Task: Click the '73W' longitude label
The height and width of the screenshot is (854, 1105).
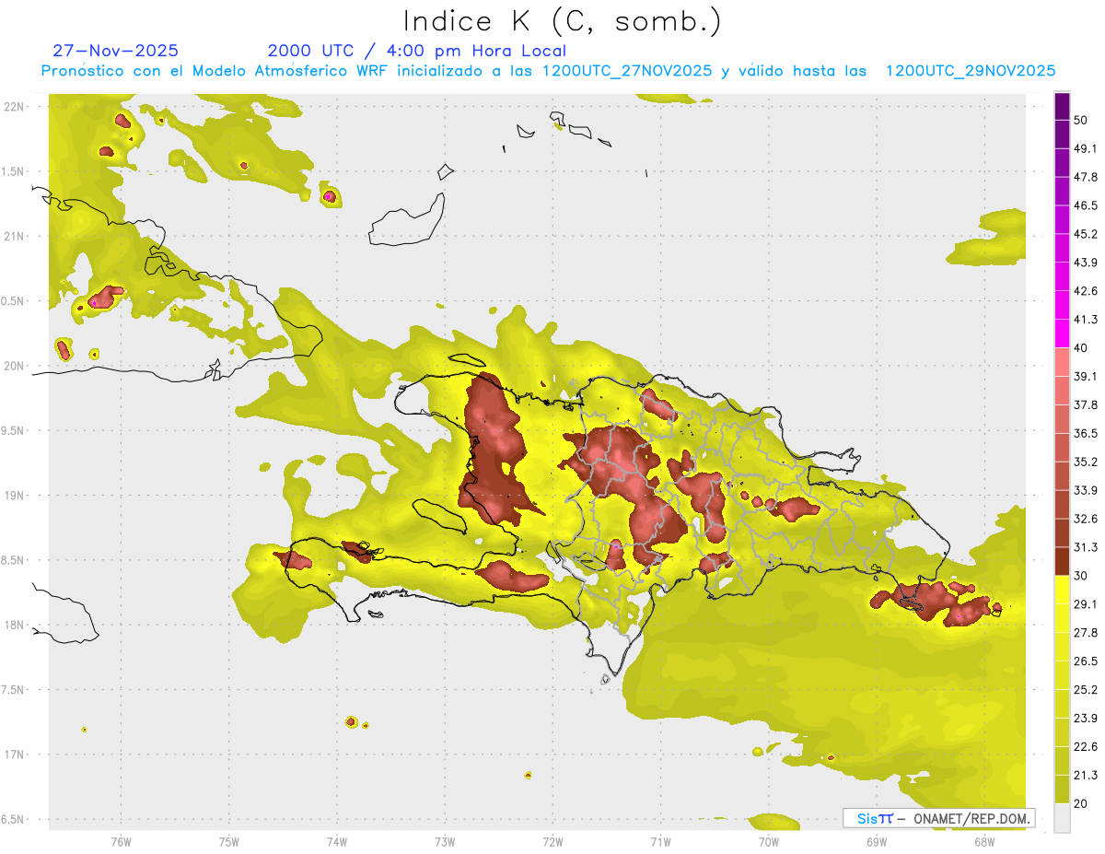Action: [445, 841]
